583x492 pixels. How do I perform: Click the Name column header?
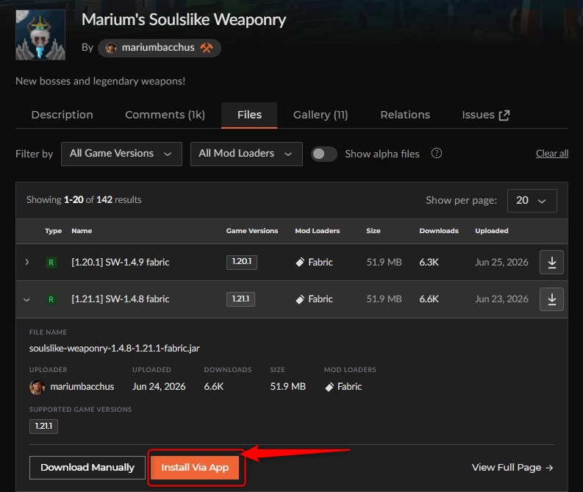tap(82, 231)
